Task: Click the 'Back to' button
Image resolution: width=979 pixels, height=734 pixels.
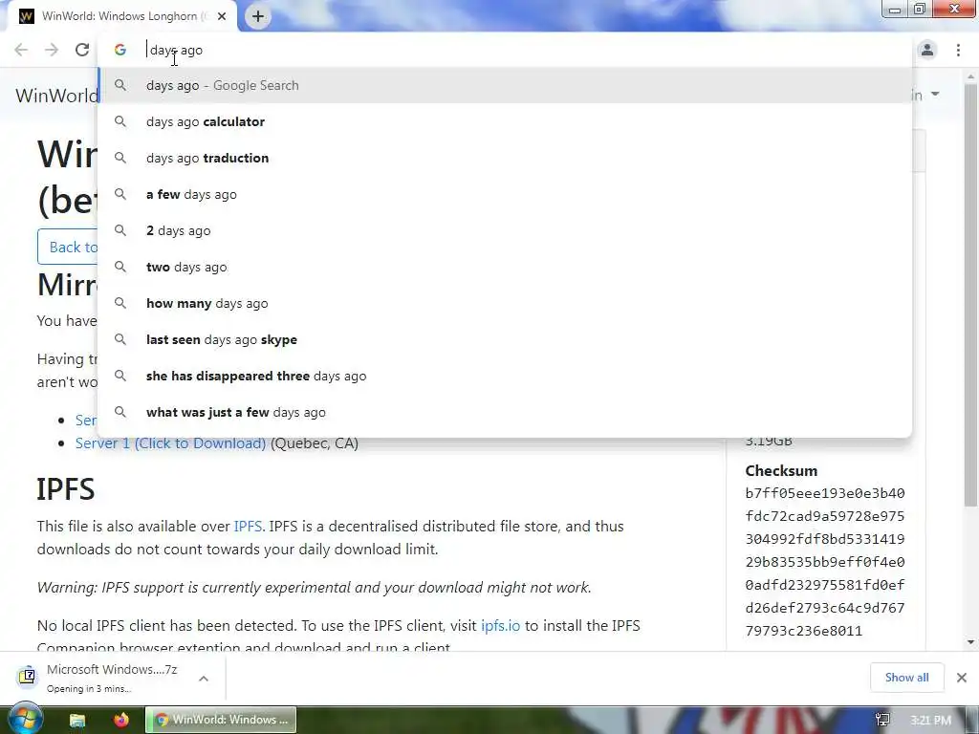Action: (x=68, y=247)
